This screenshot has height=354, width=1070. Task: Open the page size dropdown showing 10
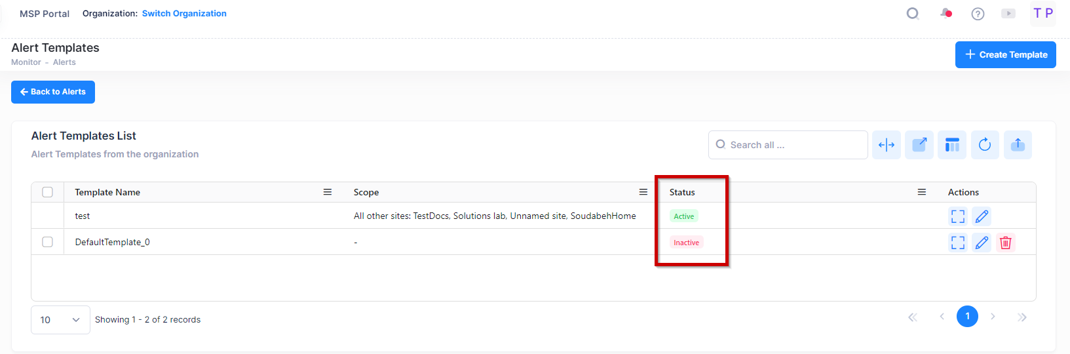(x=60, y=320)
